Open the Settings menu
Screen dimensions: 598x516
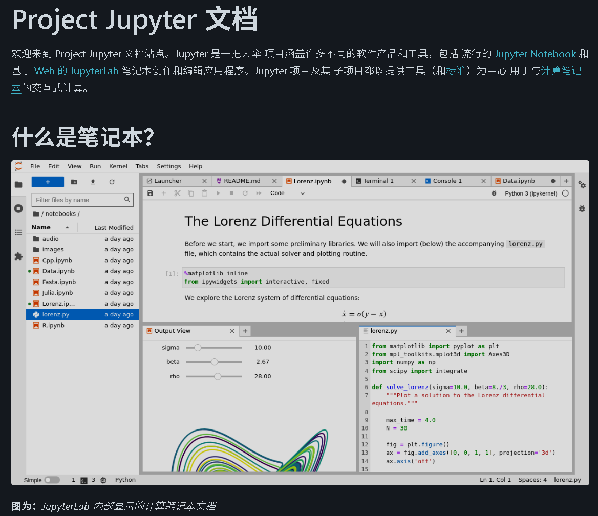[x=169, y=166]
